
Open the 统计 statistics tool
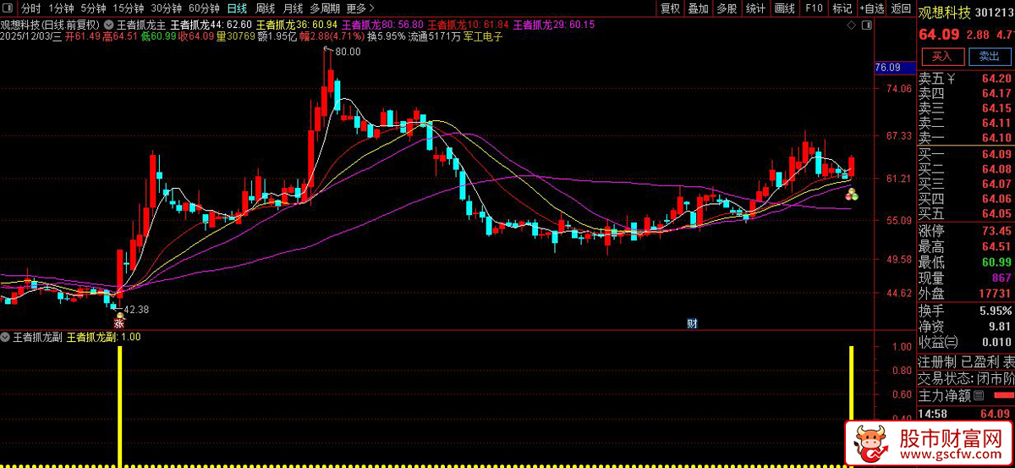755,8
